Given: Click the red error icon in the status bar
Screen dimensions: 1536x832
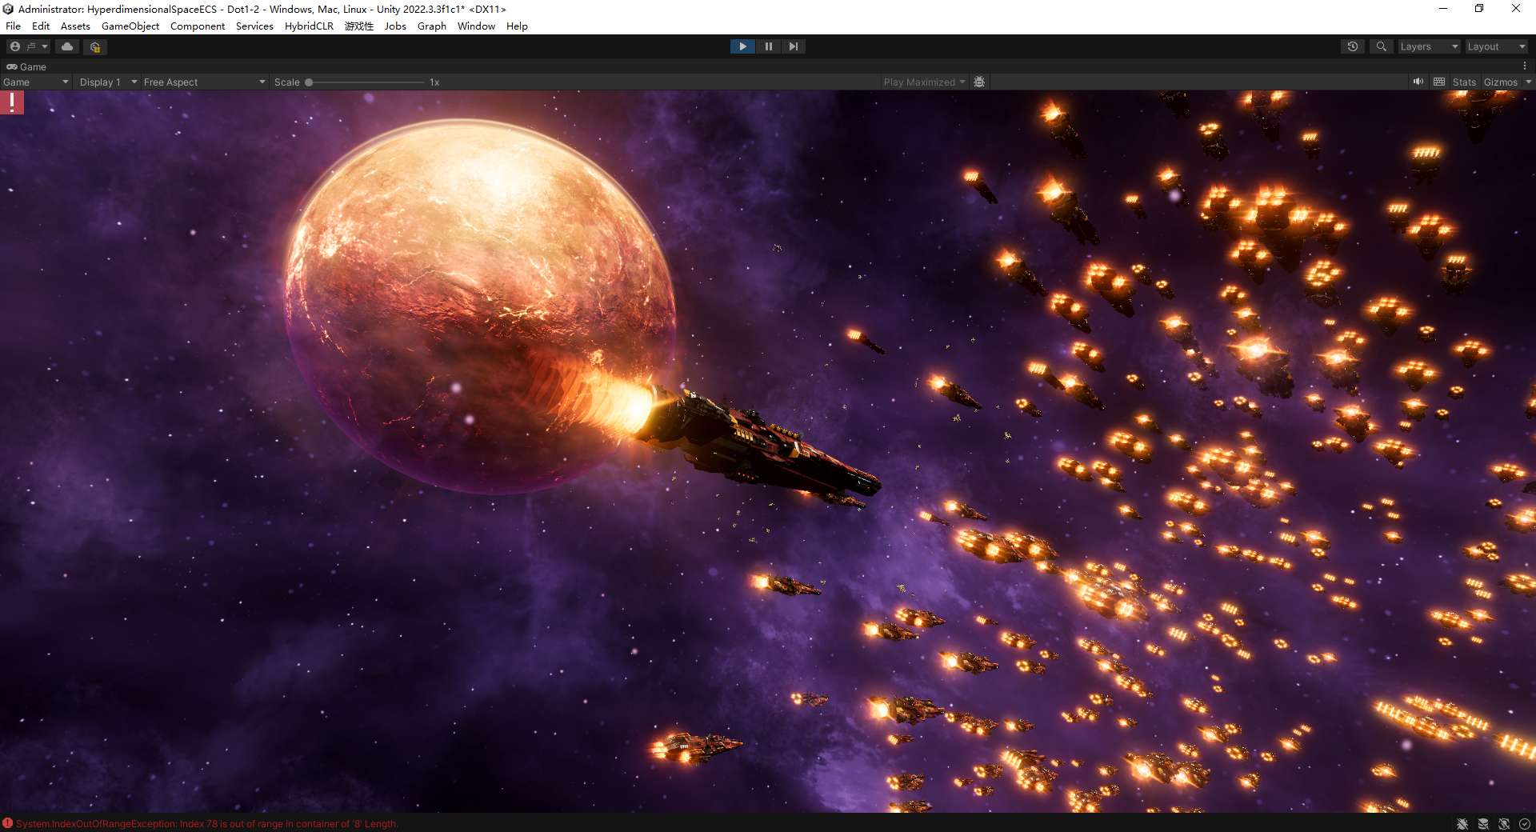Looking at the screenshot, I should [x=7, y=823].
